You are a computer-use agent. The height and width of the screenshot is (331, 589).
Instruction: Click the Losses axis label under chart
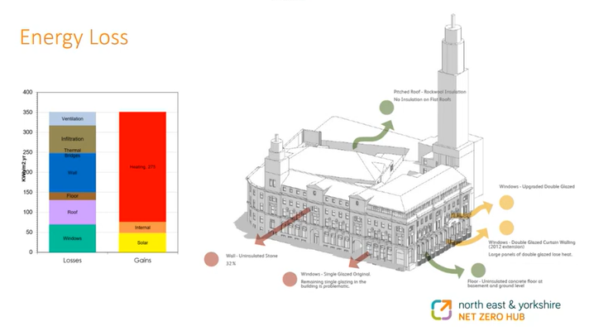[73, 261]
